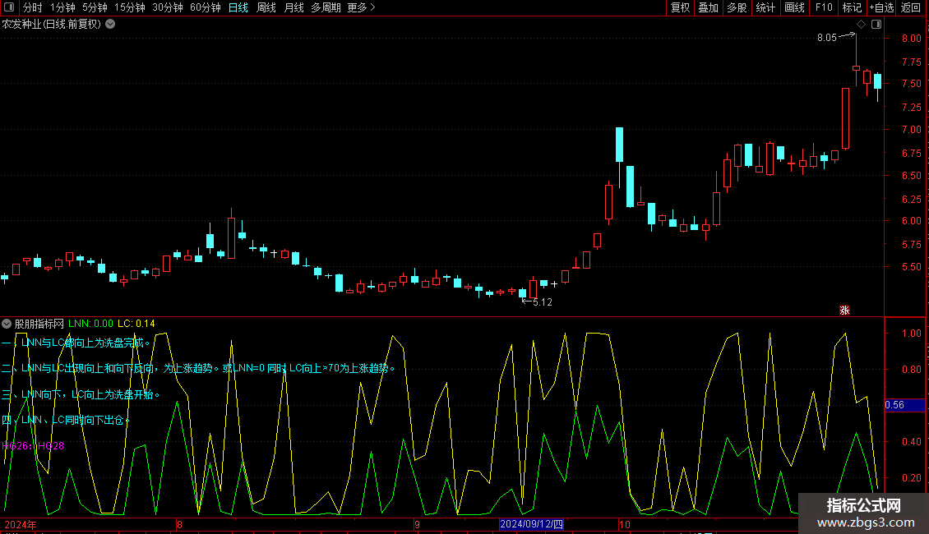
Task: Select the 1分钟 period
Action: [x=62, y=7]
